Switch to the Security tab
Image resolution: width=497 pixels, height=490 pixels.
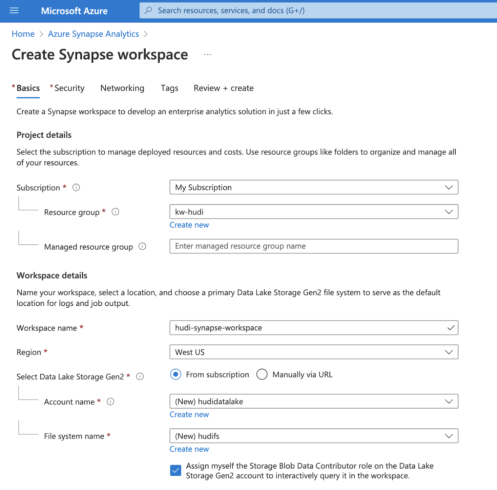coord(69,88)
